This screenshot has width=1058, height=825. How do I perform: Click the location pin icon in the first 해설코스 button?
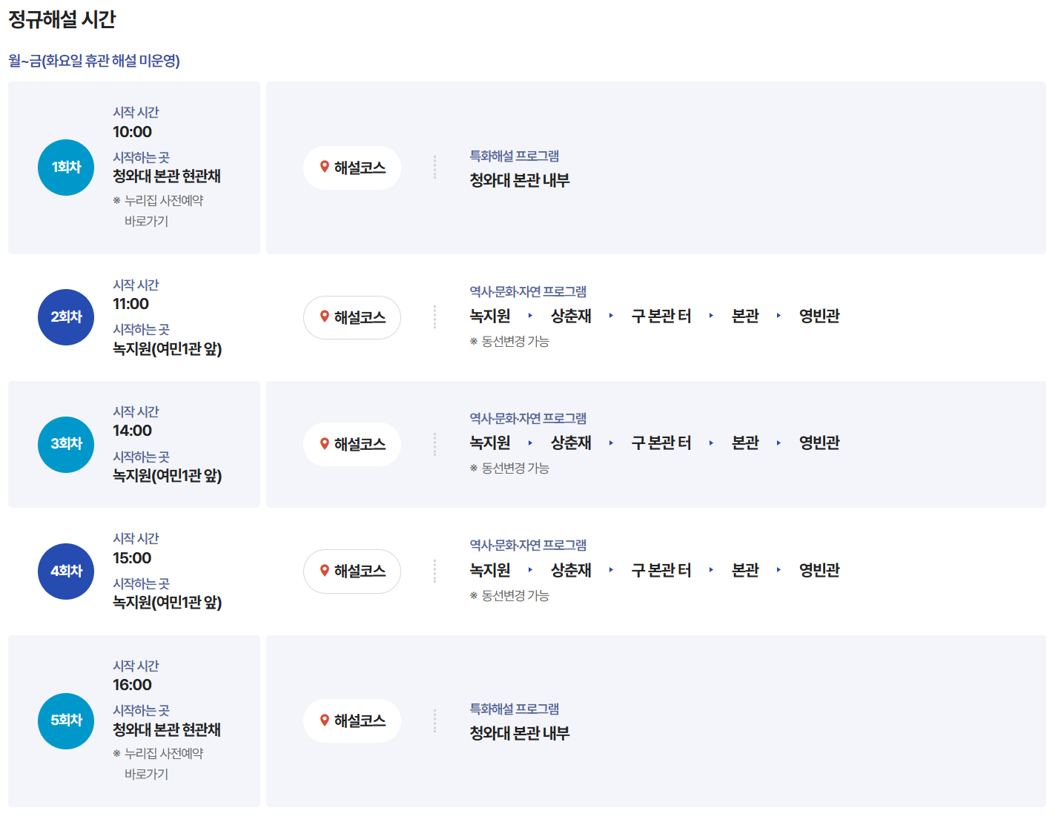pos(324,168)
